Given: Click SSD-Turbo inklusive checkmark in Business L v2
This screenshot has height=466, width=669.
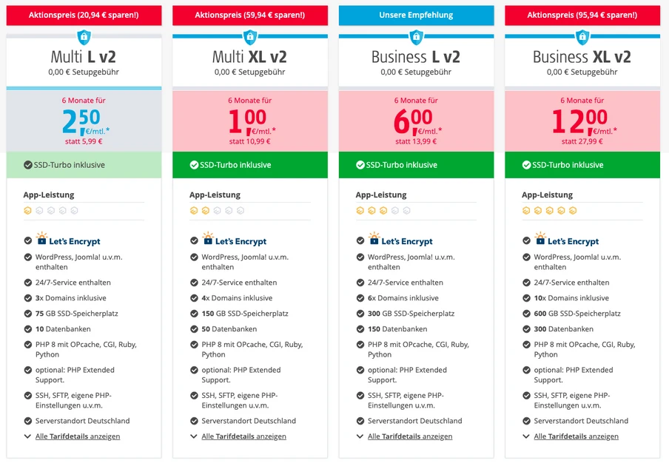Looking at the screenshot, I should pyautogui.click(x=360, y=165).
